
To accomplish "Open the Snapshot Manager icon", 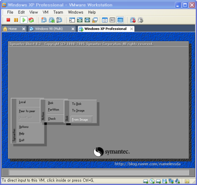I will [59, 20].
